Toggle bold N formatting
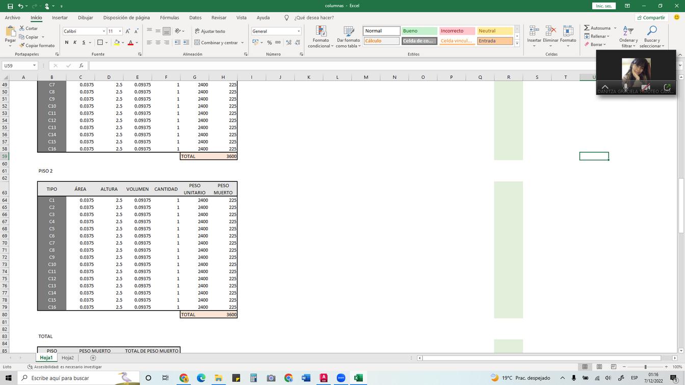The height and width of the screenshot is (385, 685). tap(67, 43)
